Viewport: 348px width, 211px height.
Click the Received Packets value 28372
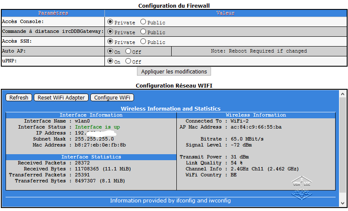pyautogui.click(x=82, y=163)
